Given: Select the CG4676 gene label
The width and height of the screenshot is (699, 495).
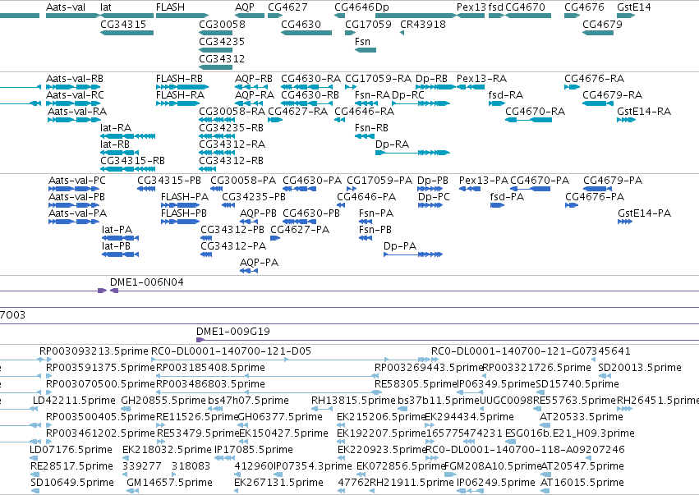Looking at the screenshot, I should (x=584, y=7).
